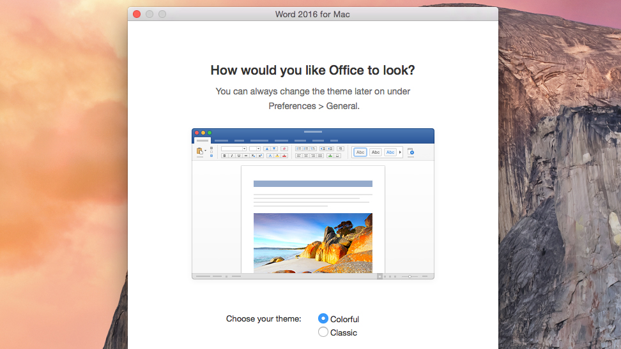Screen dimensions: 621x349
Task: Click the "Word 2016 for Mac" window title
Action: click(312, 14)
